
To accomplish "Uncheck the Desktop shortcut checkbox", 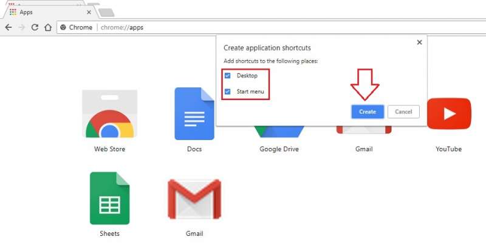I will [228, 76].
